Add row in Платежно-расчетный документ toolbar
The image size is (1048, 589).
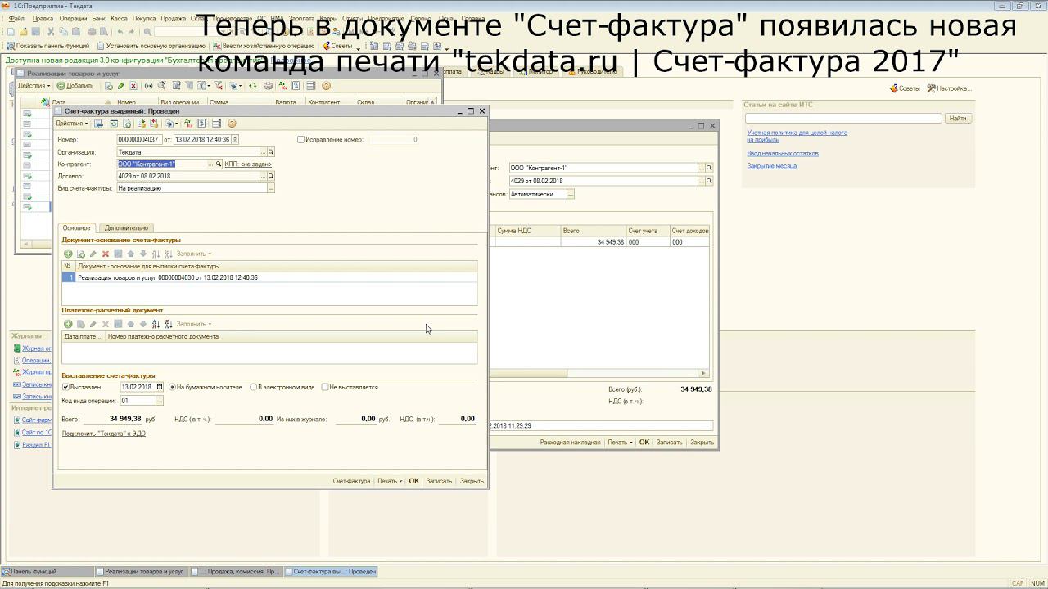pos(68,324)
